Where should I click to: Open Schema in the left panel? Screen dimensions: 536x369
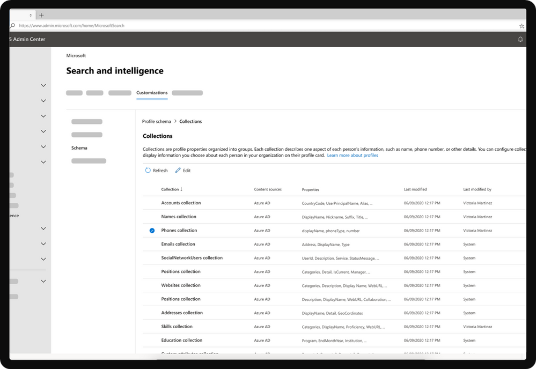[x=79, y=147]
